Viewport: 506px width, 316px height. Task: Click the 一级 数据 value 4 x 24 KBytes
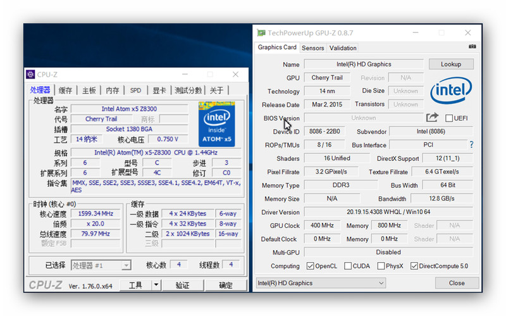click(187, 213)
